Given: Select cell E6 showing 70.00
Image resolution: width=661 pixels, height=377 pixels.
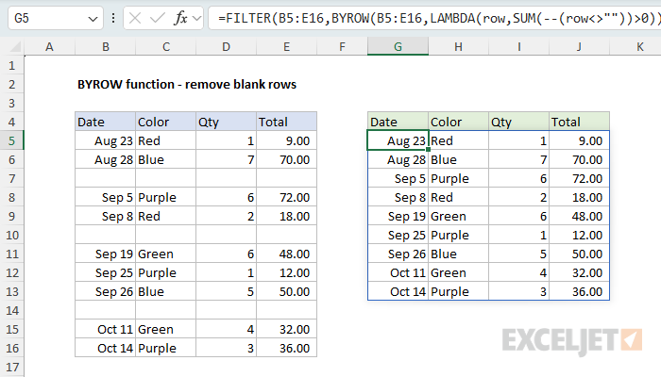Looking at the screenshot, I should [287, 159].
